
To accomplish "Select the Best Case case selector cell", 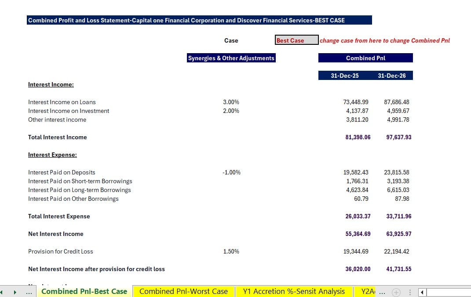I will click(296, 40).
